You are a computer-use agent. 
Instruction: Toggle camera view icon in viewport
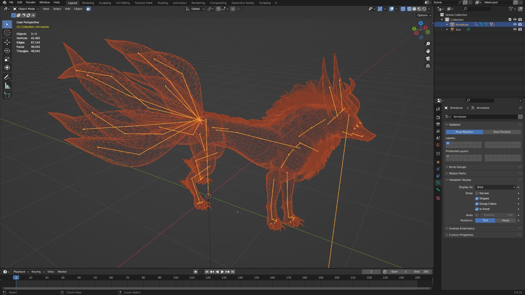(x=428, y=58)
